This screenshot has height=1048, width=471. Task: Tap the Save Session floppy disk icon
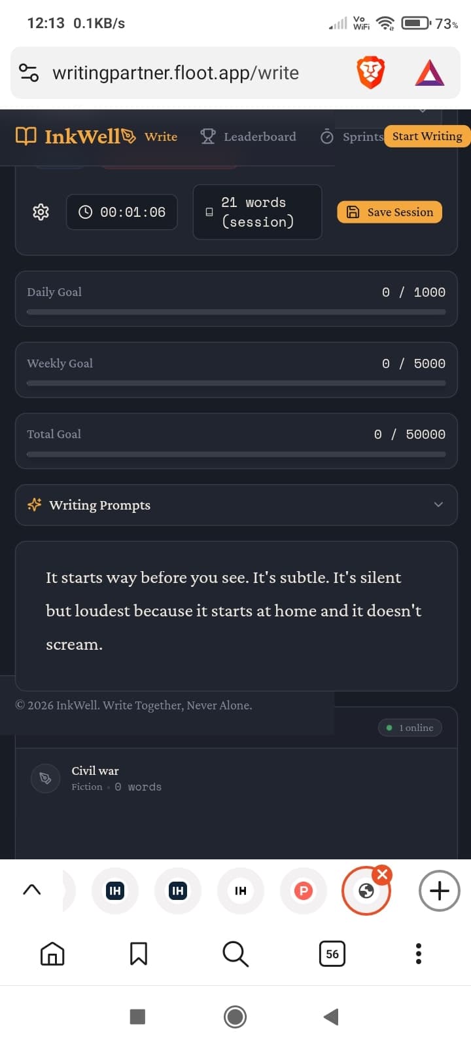[353, 212]
